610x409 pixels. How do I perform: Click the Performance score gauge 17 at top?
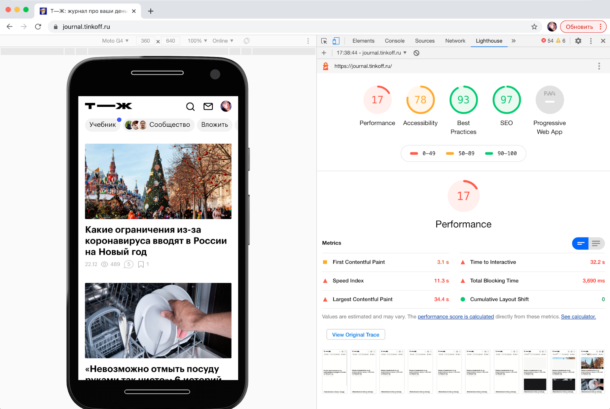pos(377,100)
